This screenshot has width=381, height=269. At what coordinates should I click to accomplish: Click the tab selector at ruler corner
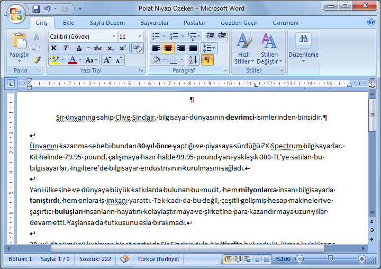11,84
